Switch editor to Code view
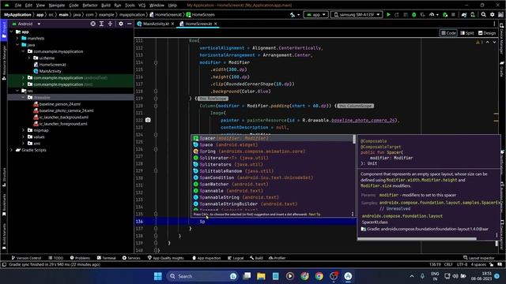Image resolution: width=506 pixels, height=284 pixels. [448, 33]
